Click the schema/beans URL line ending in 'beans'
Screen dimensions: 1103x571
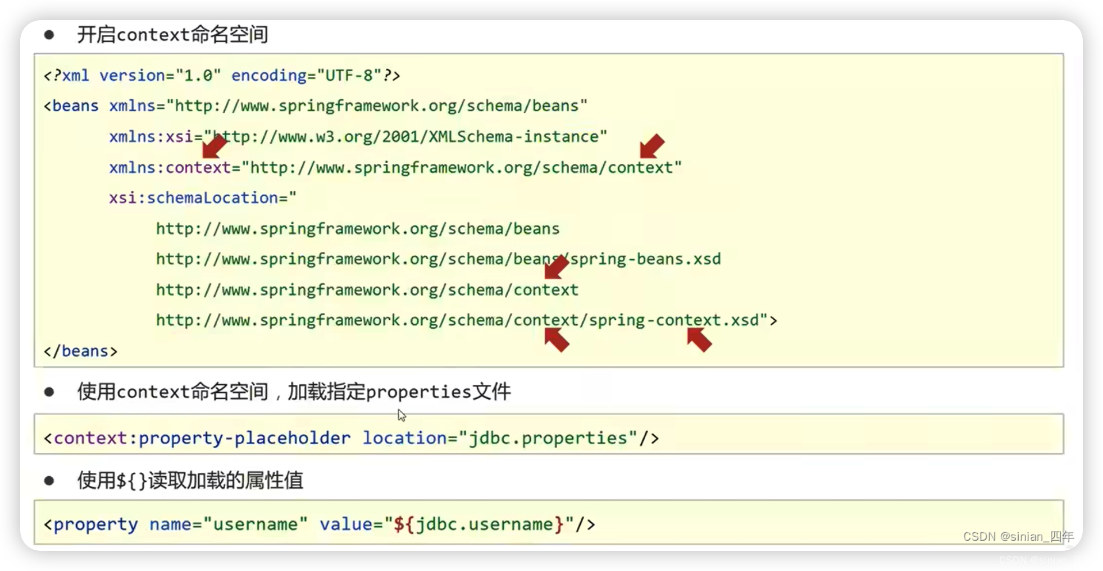pyautogui.click(x=358, y=228)
